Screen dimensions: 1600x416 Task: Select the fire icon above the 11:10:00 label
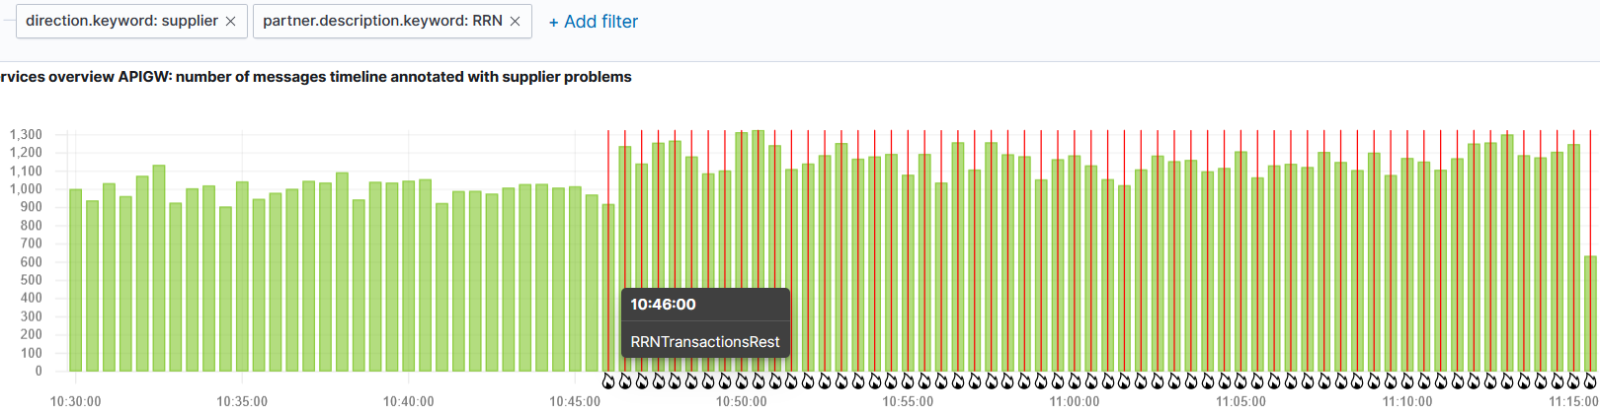(x=1407, y=381)
